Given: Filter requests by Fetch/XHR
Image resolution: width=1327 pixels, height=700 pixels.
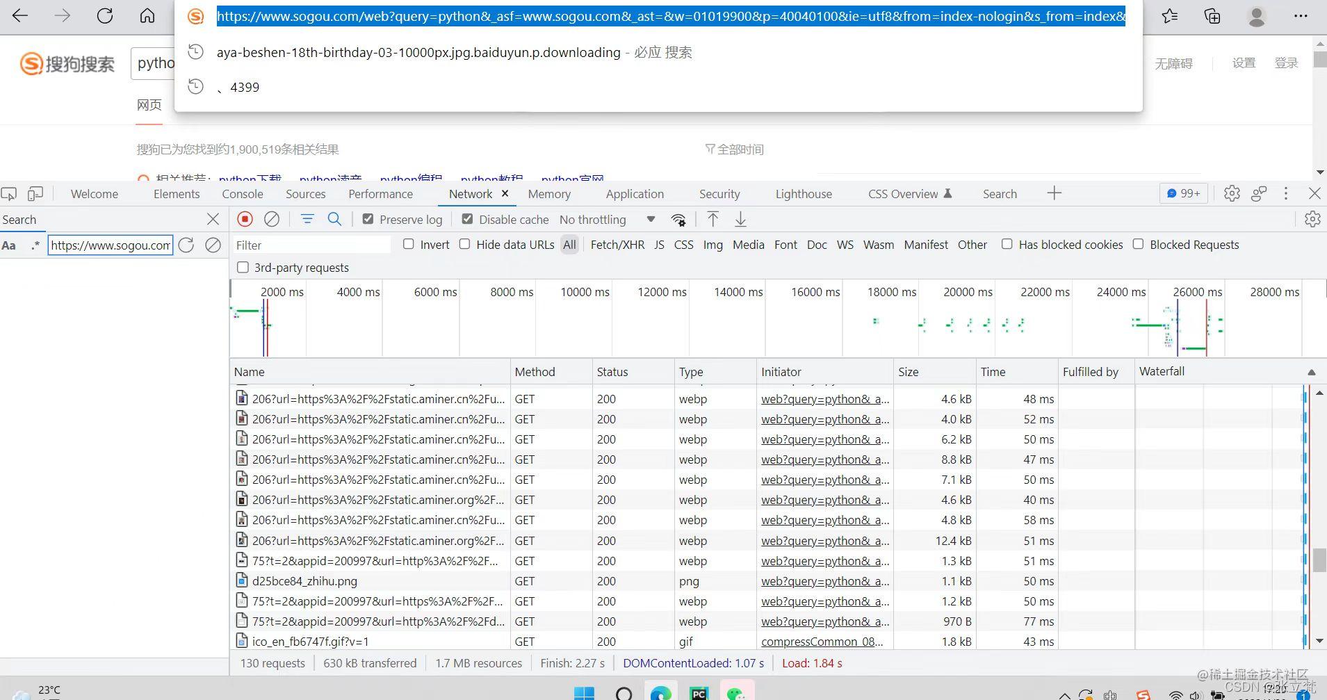Looking at the screenshot, I should pyautogui.click(x=617, y=245).
